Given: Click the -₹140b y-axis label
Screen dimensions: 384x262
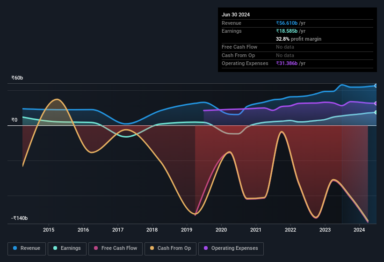Looking at the screenshot, I should click(x=19, y=218).
